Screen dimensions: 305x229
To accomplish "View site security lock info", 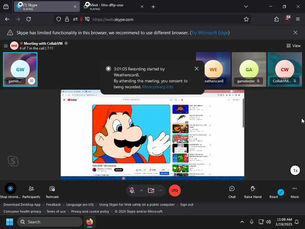I will tap(67, 19).
